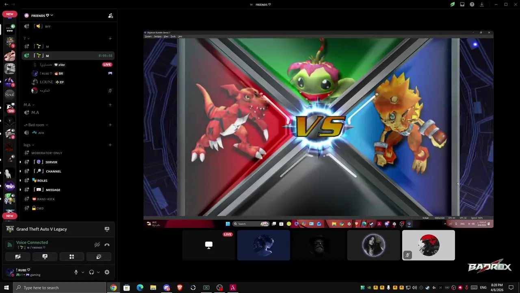Open the ROLES log channel

coord(67,180)
